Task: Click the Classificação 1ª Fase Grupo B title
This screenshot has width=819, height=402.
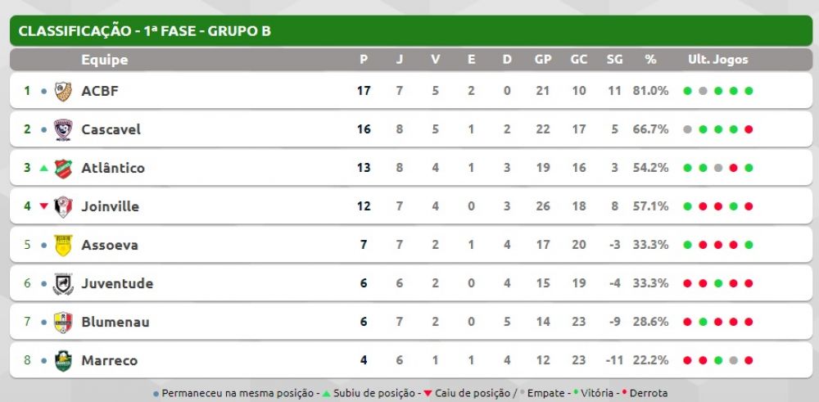Action: (144, 31)
